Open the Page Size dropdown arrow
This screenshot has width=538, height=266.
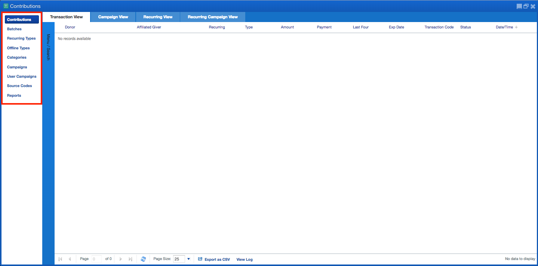pos(188,259)
